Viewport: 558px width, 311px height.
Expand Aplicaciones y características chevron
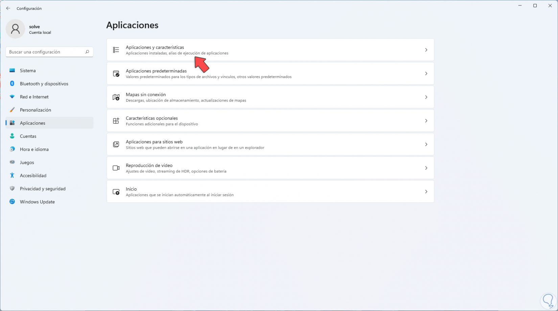(426, 50)
